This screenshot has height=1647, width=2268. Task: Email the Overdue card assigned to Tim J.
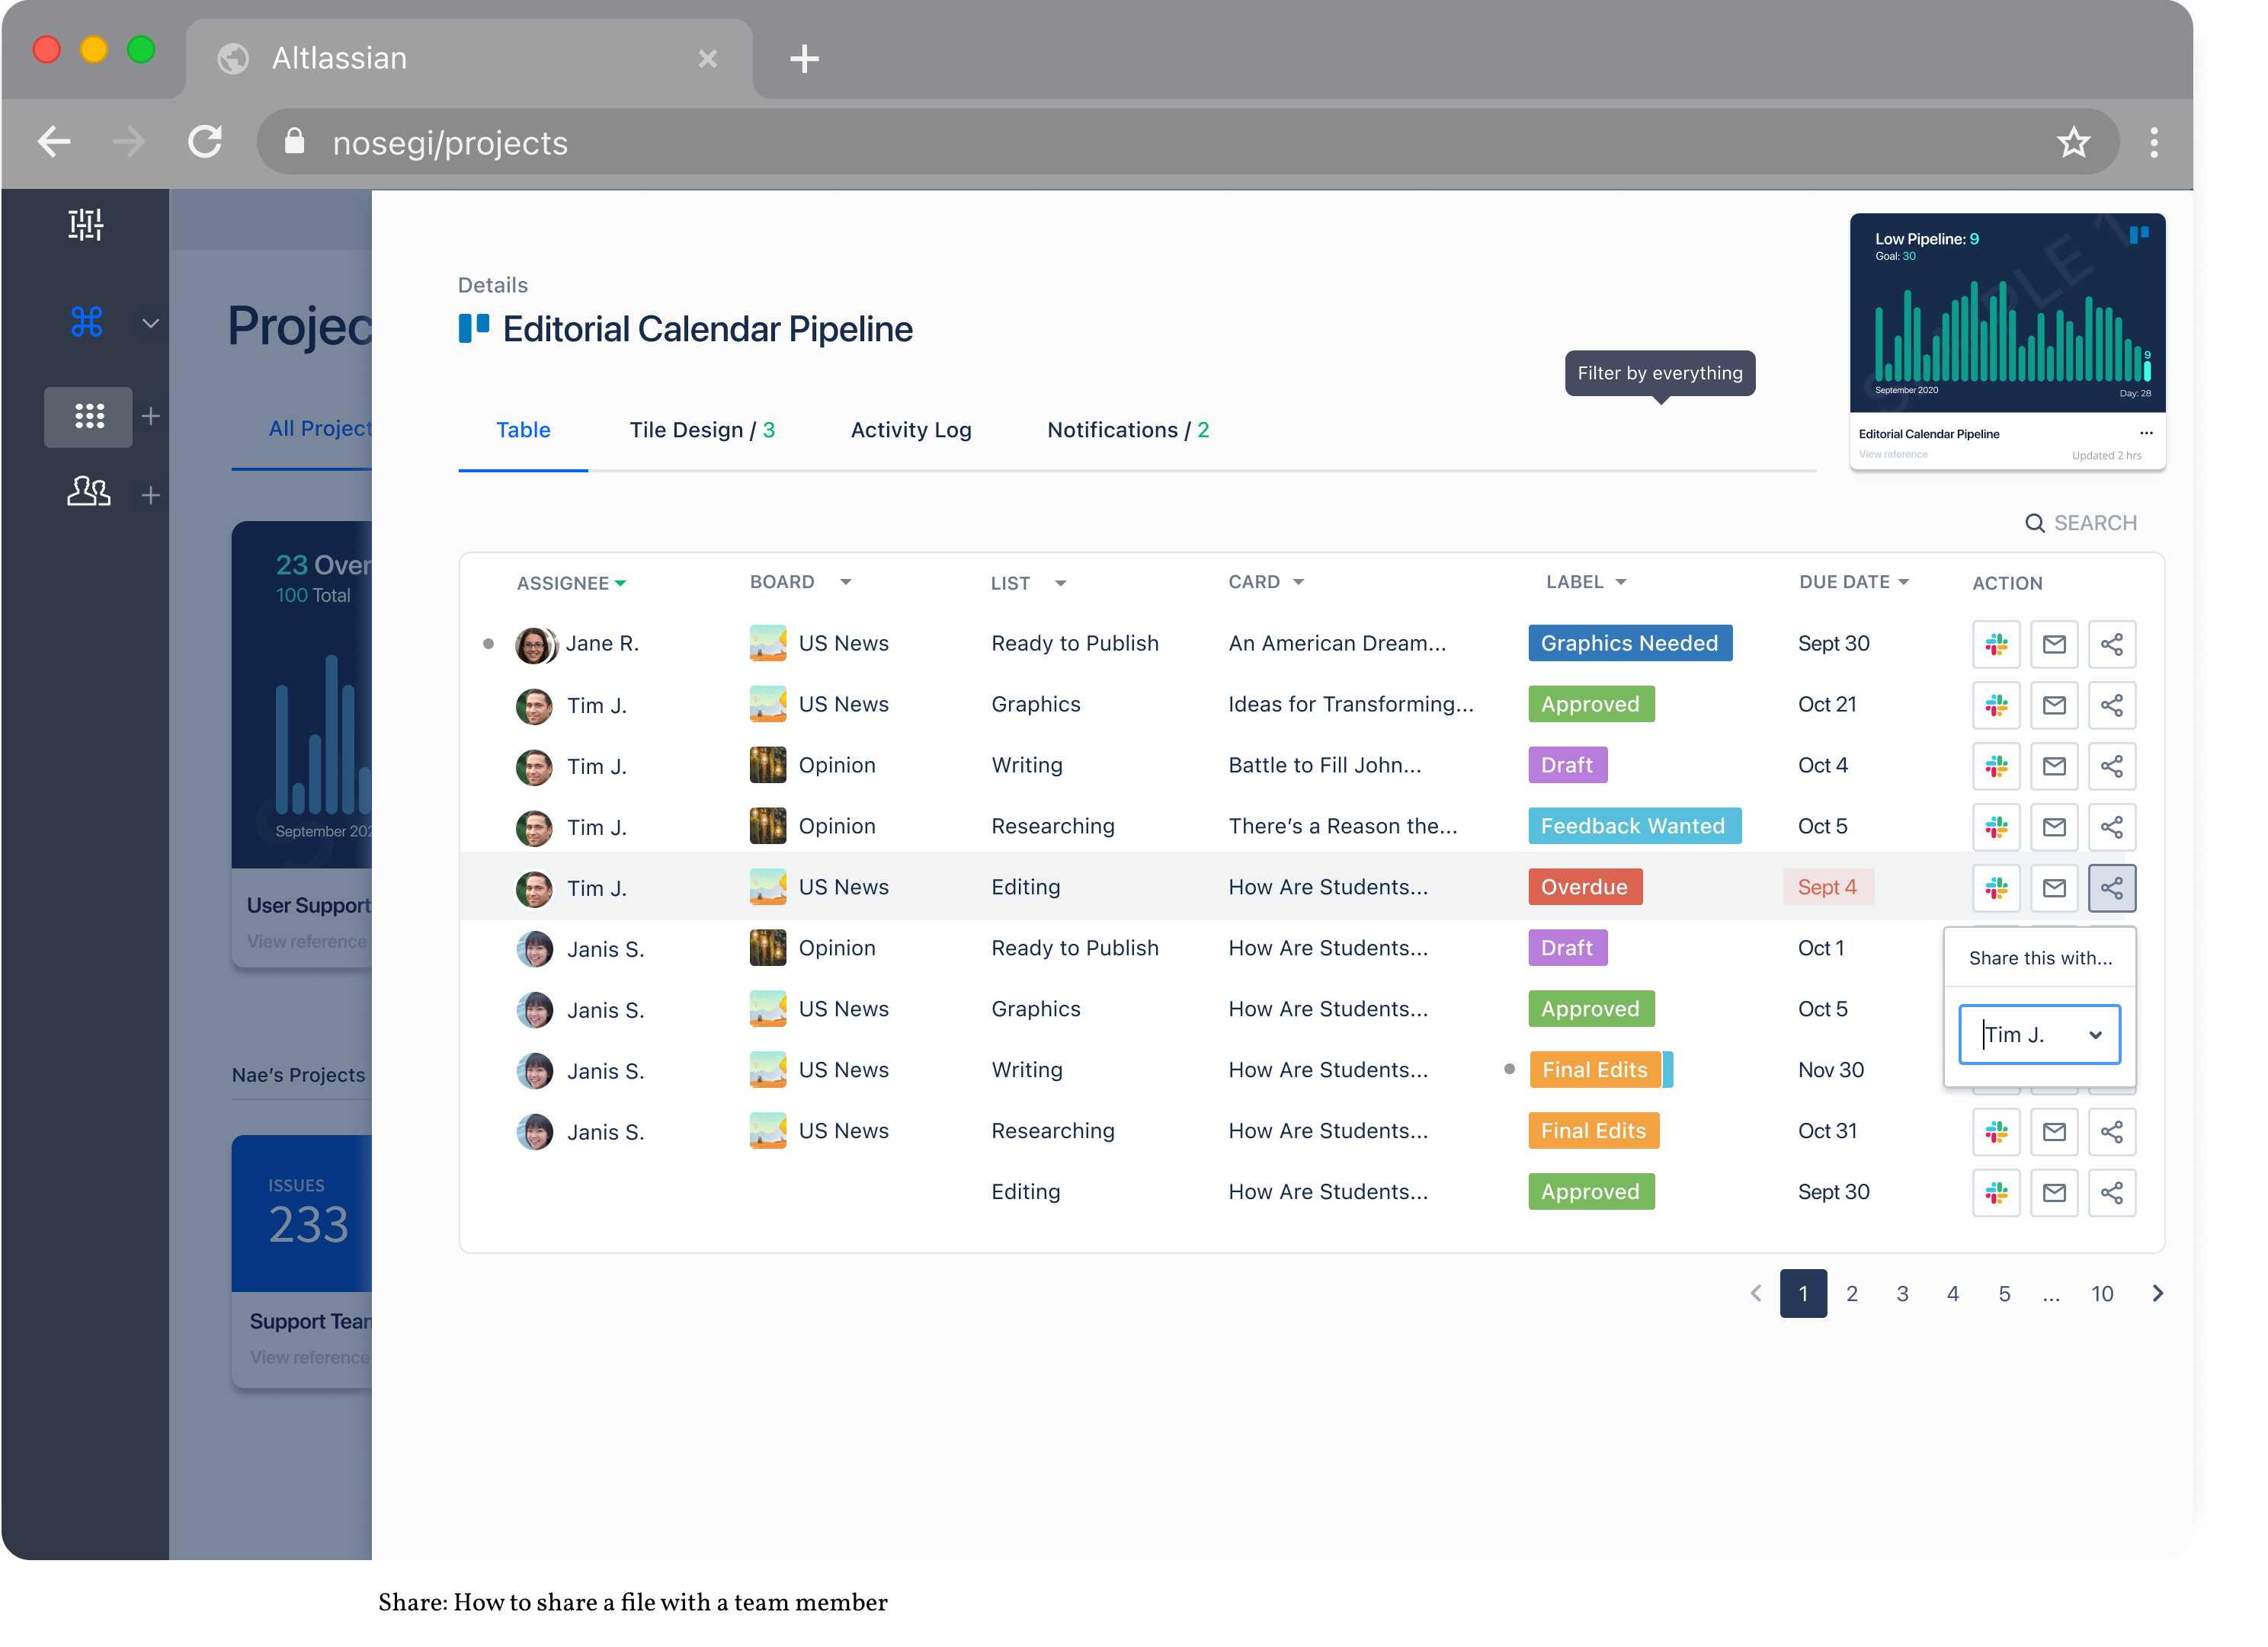(2055, 887)
